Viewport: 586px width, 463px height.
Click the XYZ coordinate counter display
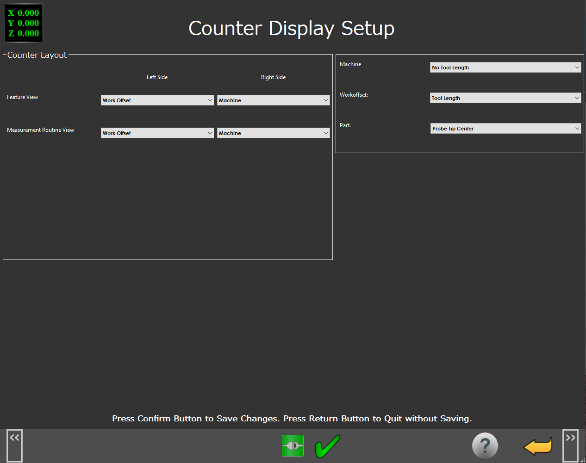click(24, 23)
